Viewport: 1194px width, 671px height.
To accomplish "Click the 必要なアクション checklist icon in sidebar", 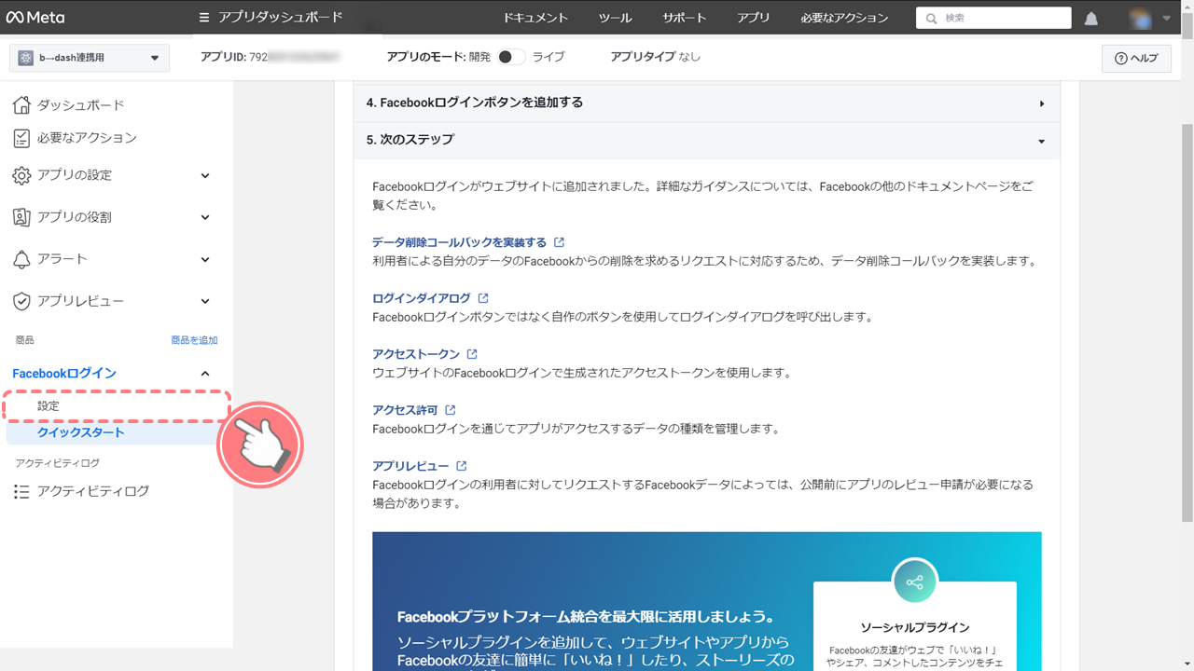I will click(x=21, y=138).
